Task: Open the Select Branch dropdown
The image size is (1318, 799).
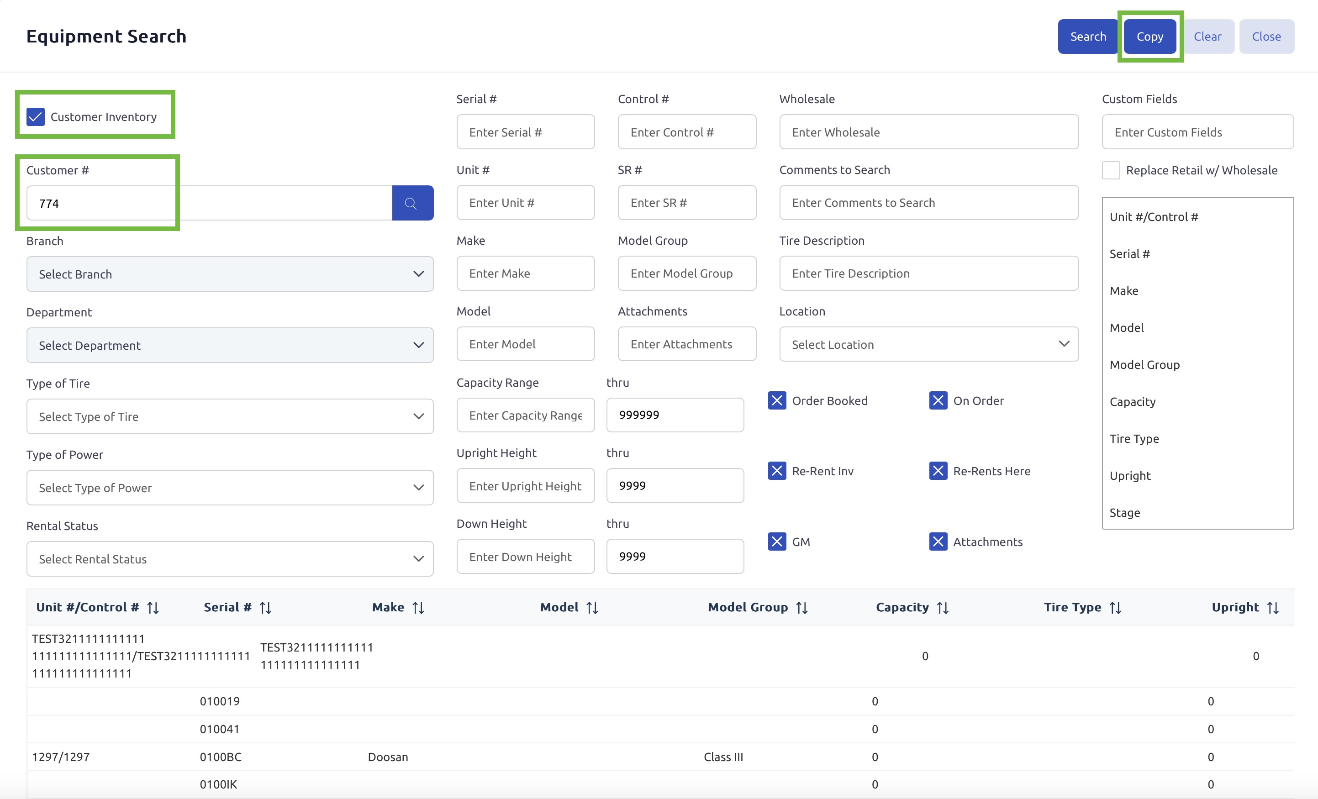Action: [230, 274]
